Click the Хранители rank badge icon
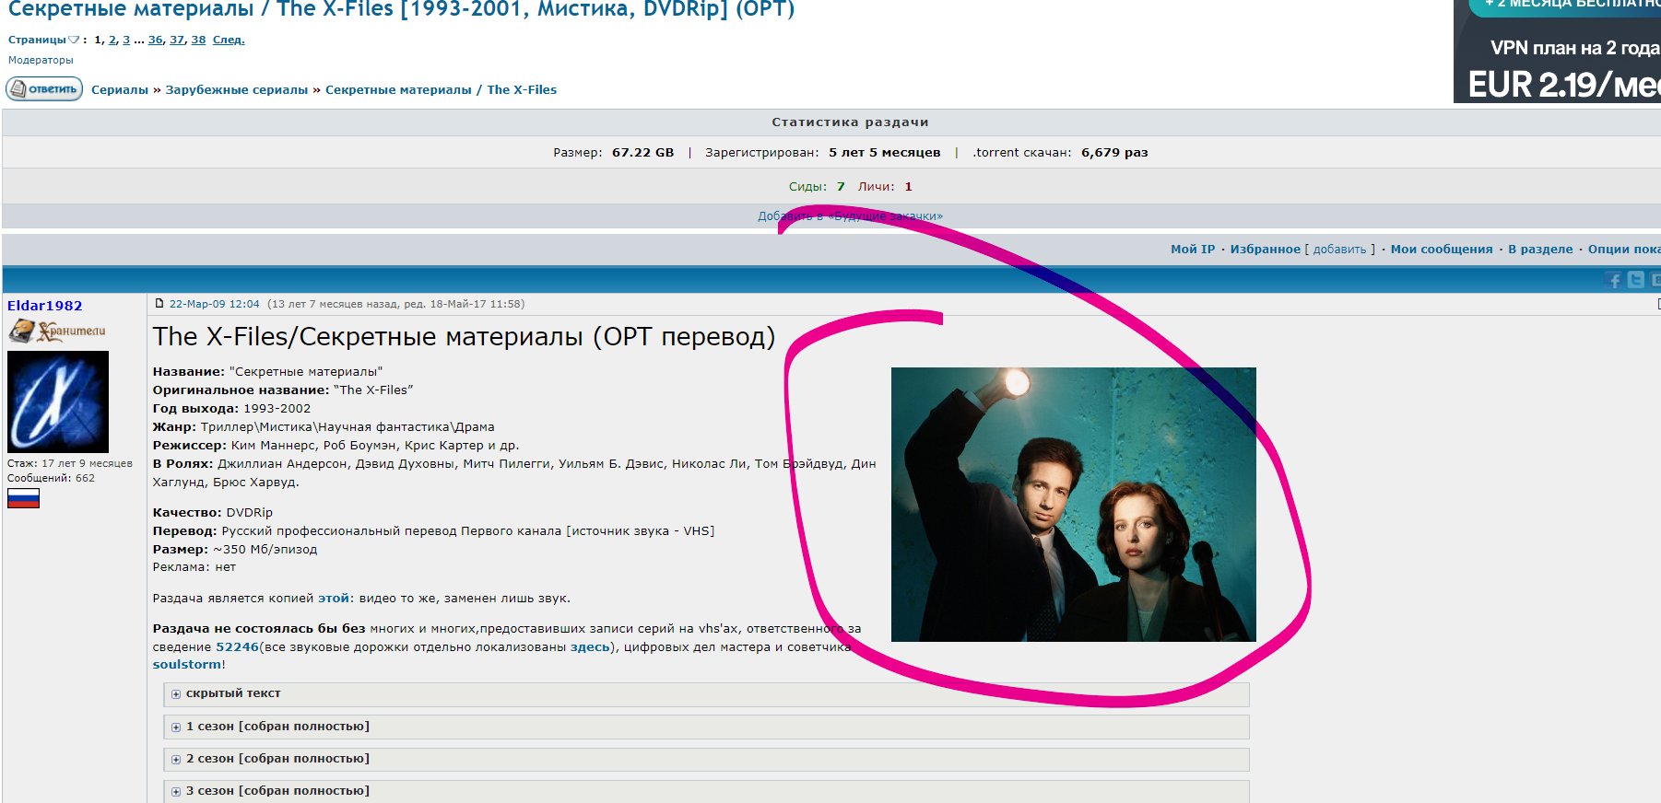This screenshot has width=1661, height=803. (x=57, y=331)
